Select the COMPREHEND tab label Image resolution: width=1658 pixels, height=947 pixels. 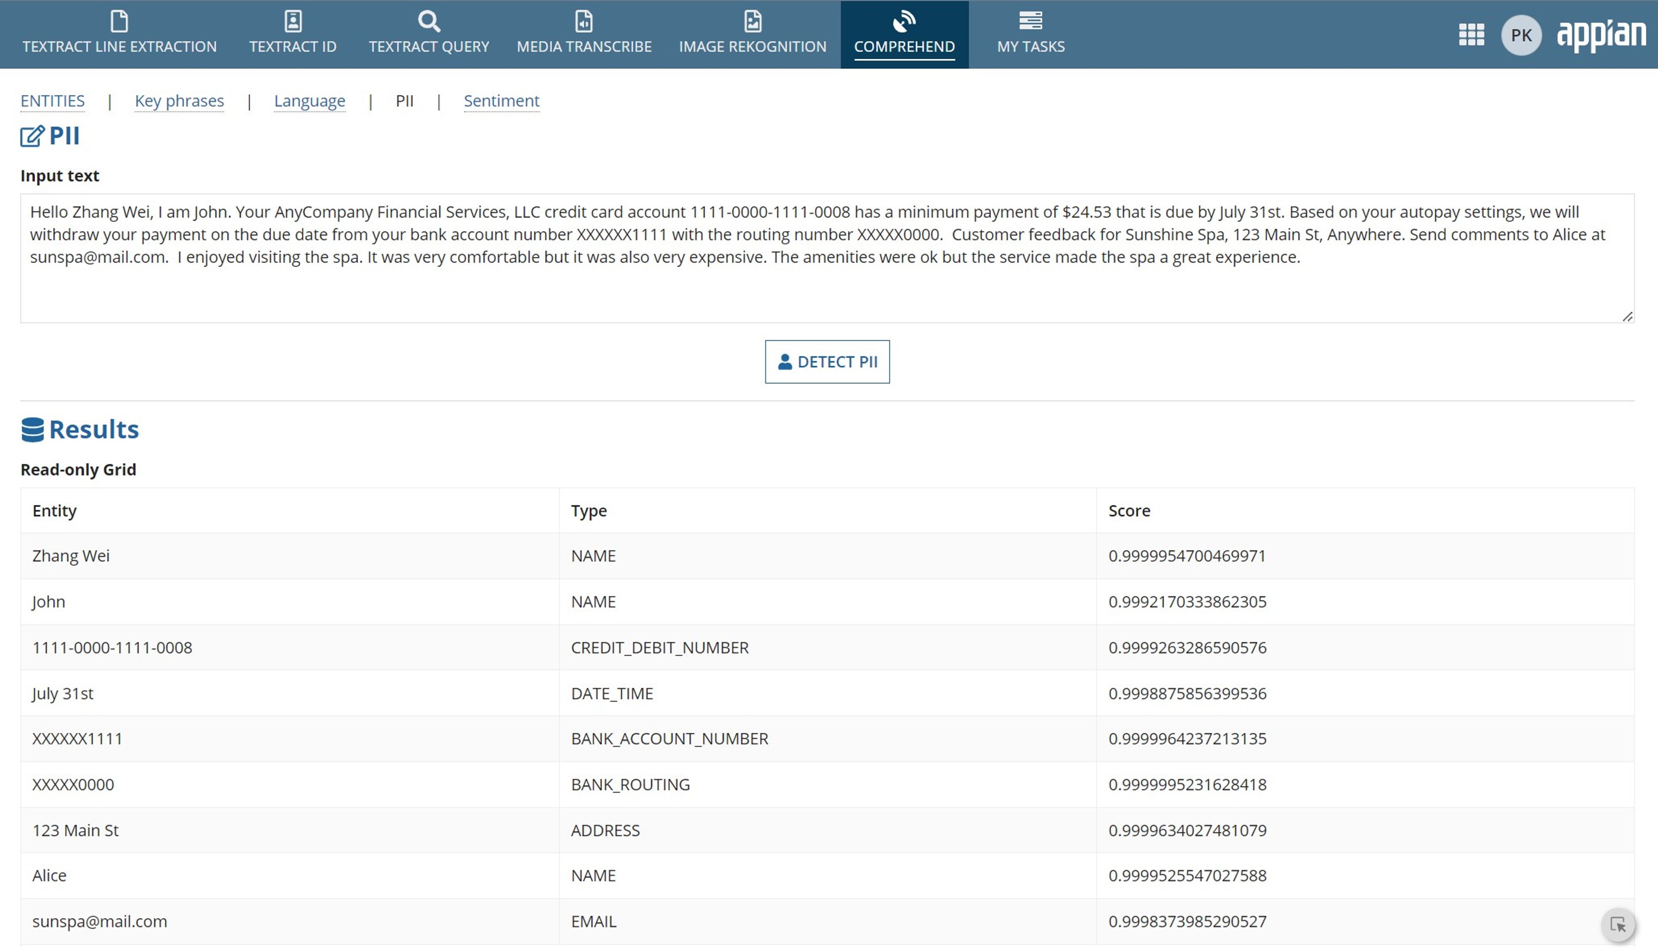[x=904, y=47]
